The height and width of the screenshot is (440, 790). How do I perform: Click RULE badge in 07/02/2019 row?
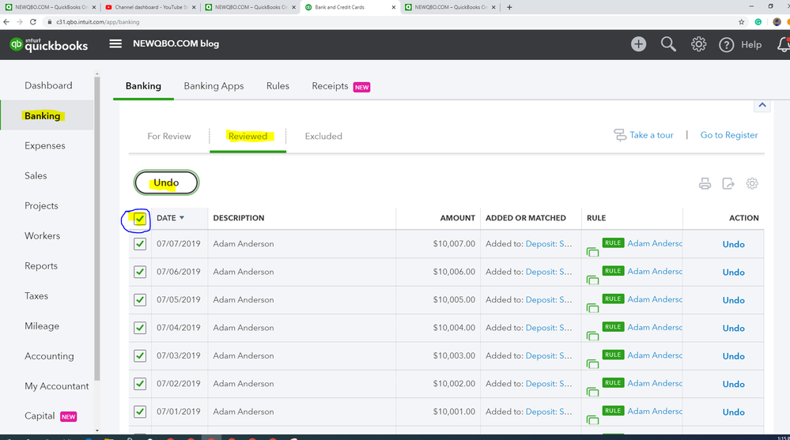[613, 382]
